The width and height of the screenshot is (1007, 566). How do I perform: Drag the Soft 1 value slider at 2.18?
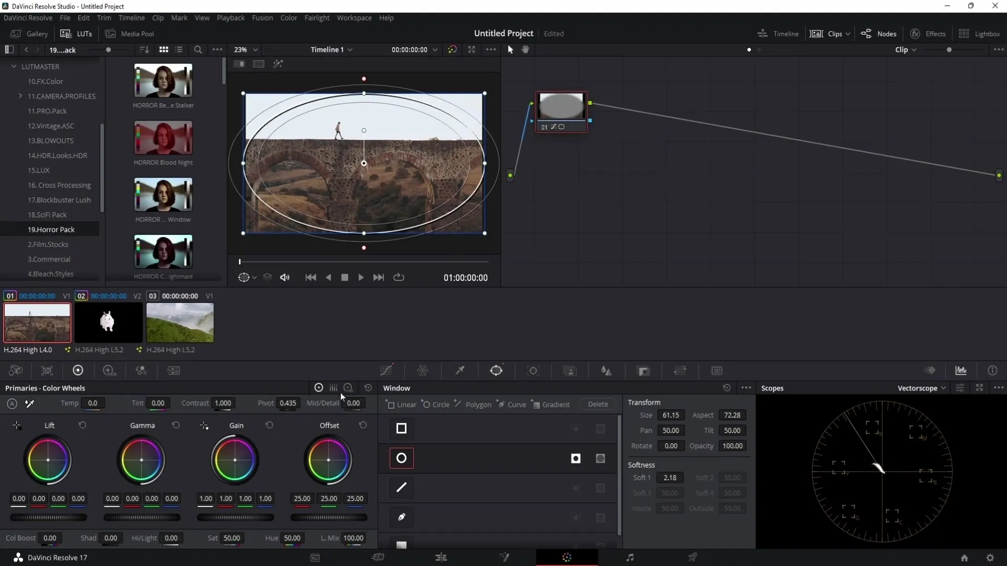pyautogui.click(x=669, y=477)
